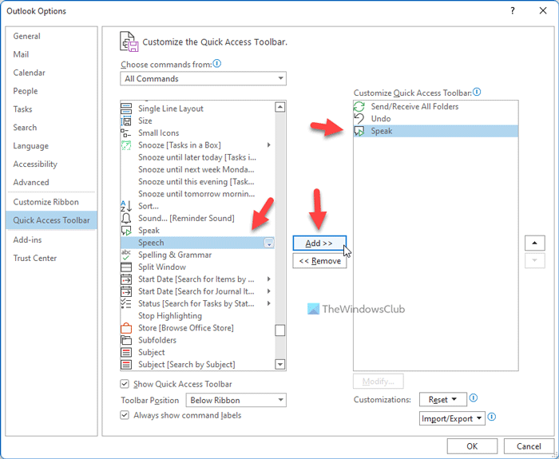Viewport: 559px width, 459px height.
Task: Click the Speak icon in the toolbar list
Action: click(x=359, y=131)
